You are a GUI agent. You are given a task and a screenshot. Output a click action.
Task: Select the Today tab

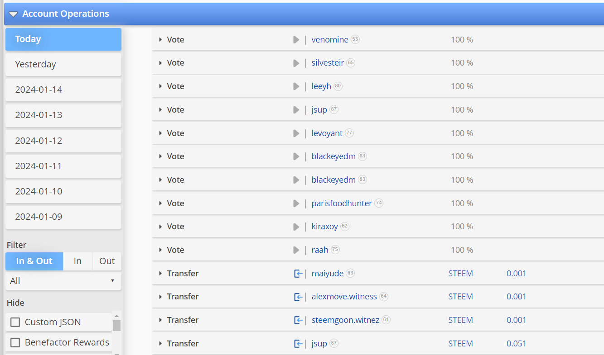(x=63, y=39)
